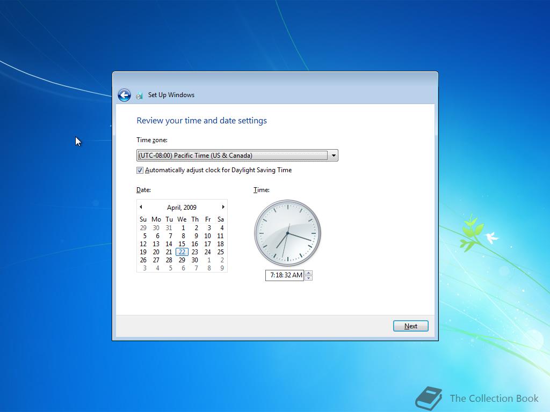The height and width of the screenshot is (412, 550).
Task: Select April 21 in the calendar
Action: 169,252
